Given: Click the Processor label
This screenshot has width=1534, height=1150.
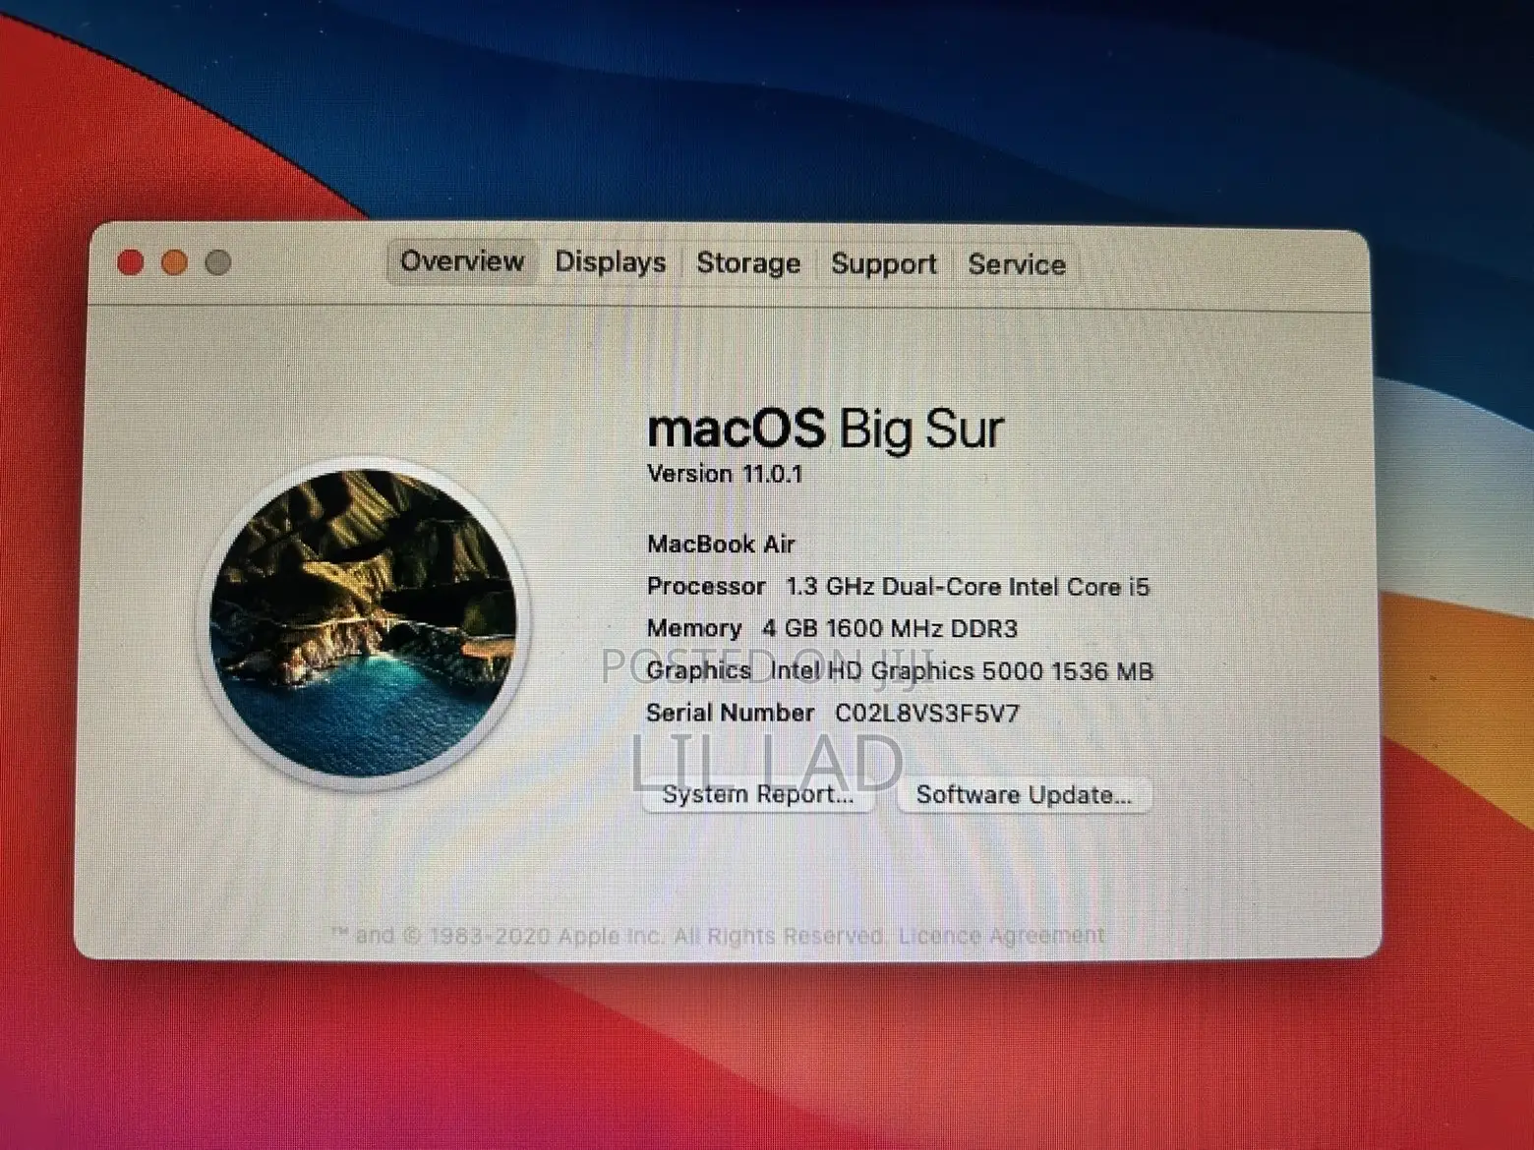Looking at the screenshot, I should pos(706,586).
